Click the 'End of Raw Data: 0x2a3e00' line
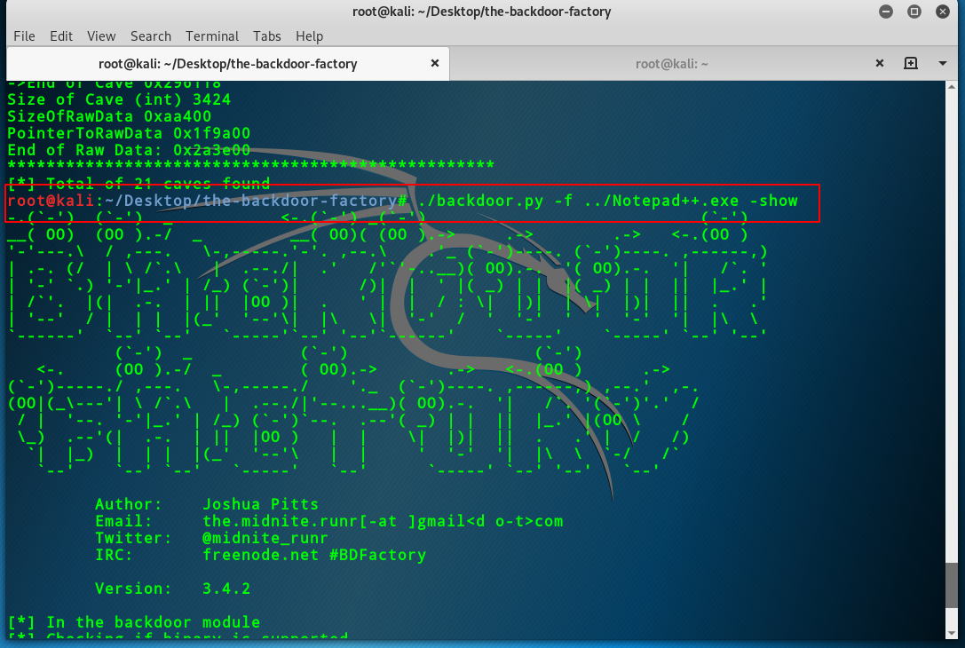Image resolution: width=965 pixels, height=648 pixels. pyautogui.click(x=129, y=150)
